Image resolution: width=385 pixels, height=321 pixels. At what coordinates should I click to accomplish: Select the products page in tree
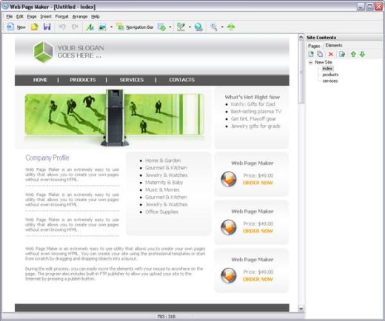[330, 75]
